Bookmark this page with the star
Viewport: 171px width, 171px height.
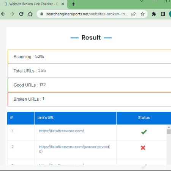[x=142, y=14]
